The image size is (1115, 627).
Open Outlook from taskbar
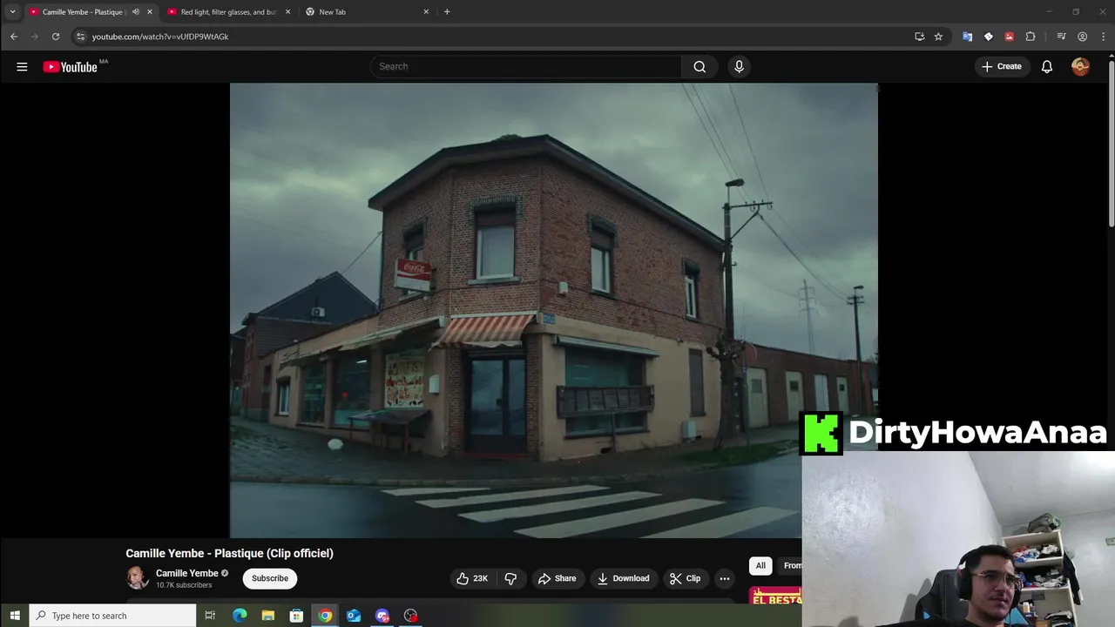pyautogui.click(x=354, y=616)
